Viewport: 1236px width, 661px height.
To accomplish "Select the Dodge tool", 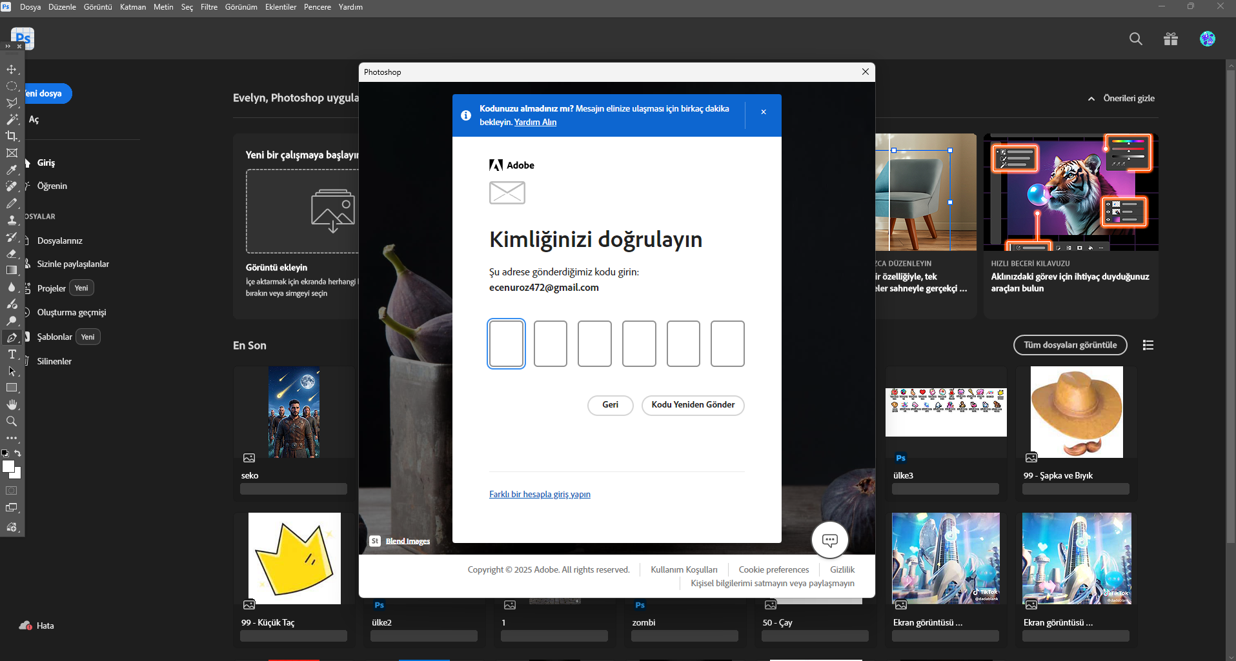I will (12, 321).
